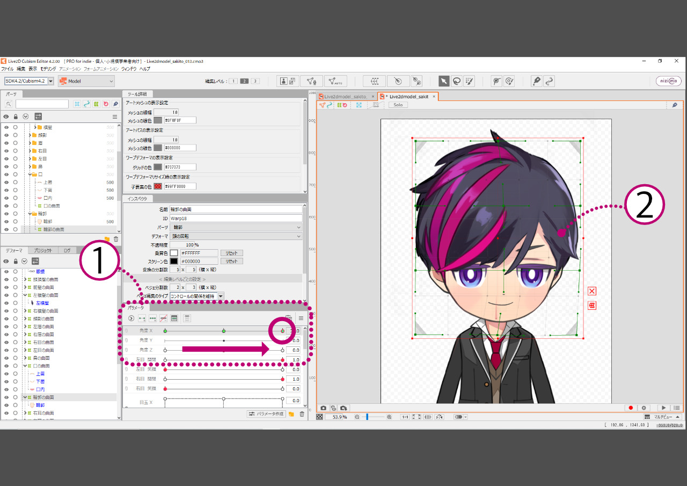The image size is (687, 486).
Task: Open the デフォーマ dropdown in Inspector
Action: click(x=236, y=236)
